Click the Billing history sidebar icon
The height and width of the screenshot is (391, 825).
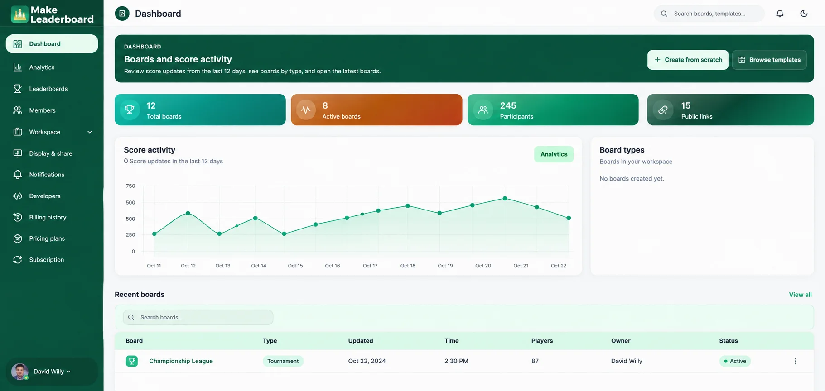point(18,217)
